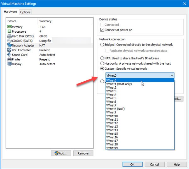Click Auto detect summary of Sound Card
Screen dimensions: 189x169
(x=47, y=55)
